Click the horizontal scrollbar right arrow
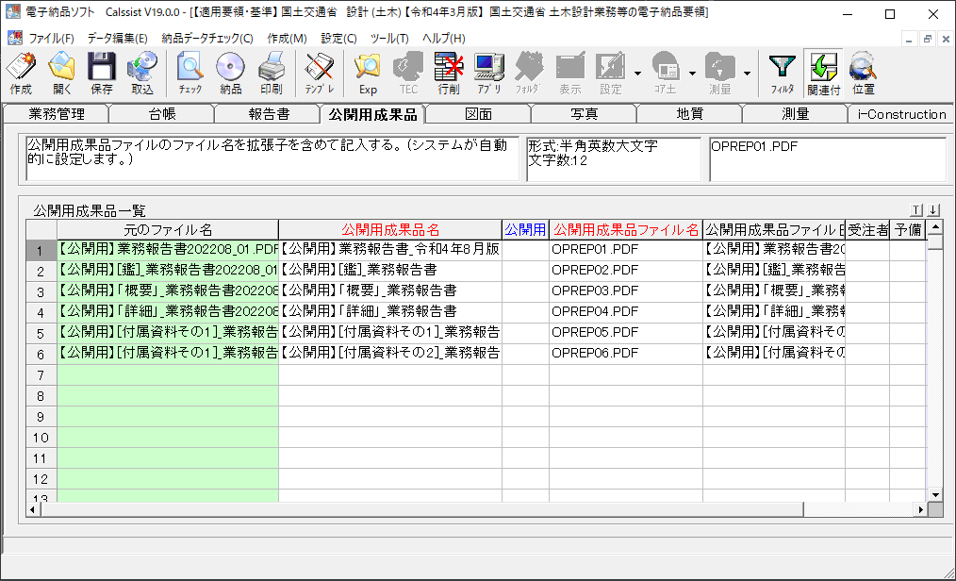Viewport: 956px width, 581px height. pos(920,509)
